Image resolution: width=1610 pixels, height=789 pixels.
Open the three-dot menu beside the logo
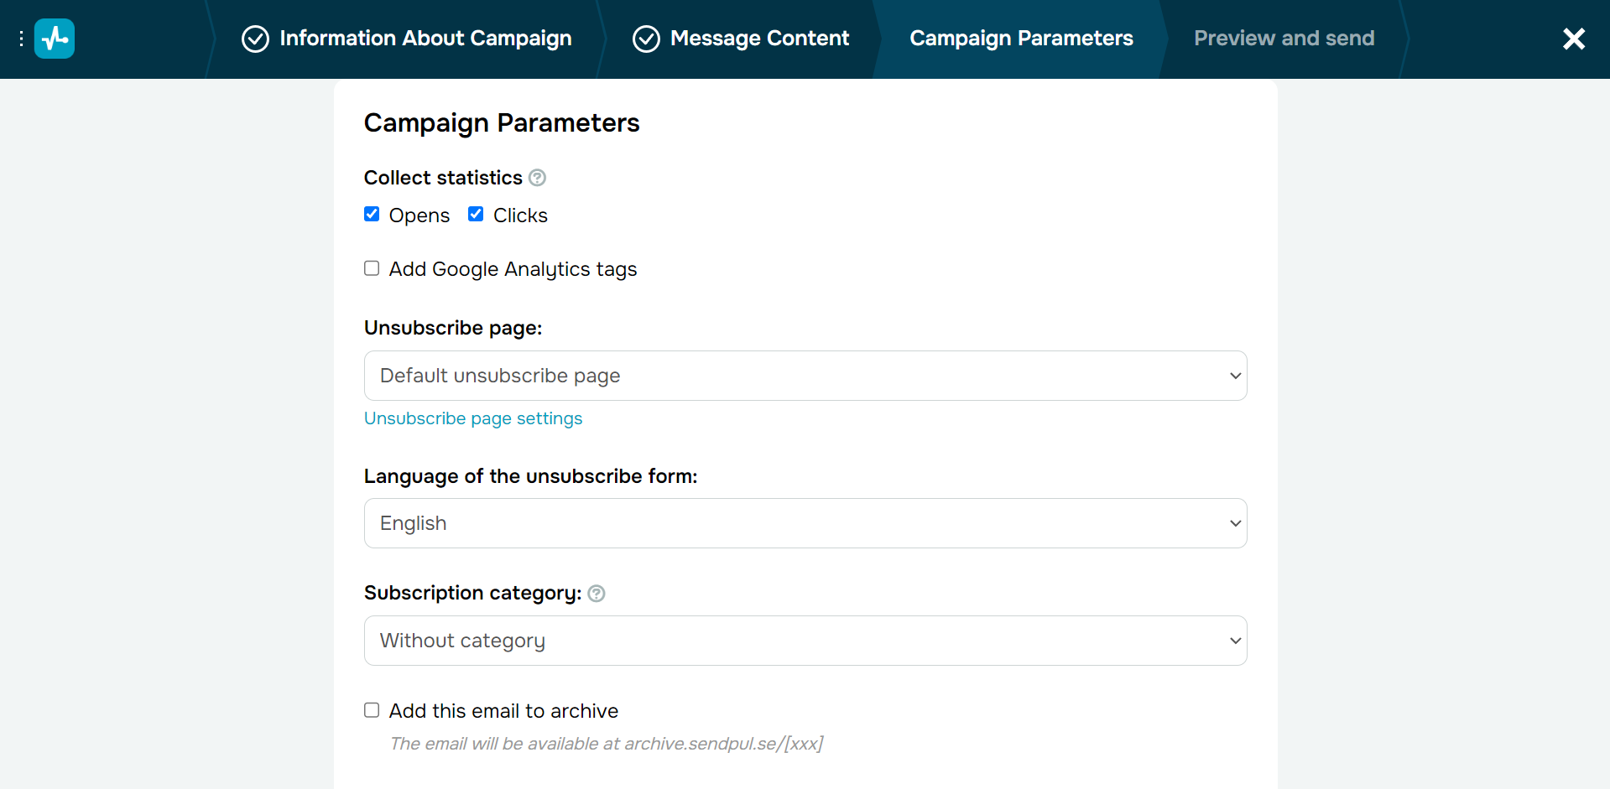[x=21, y=39]
